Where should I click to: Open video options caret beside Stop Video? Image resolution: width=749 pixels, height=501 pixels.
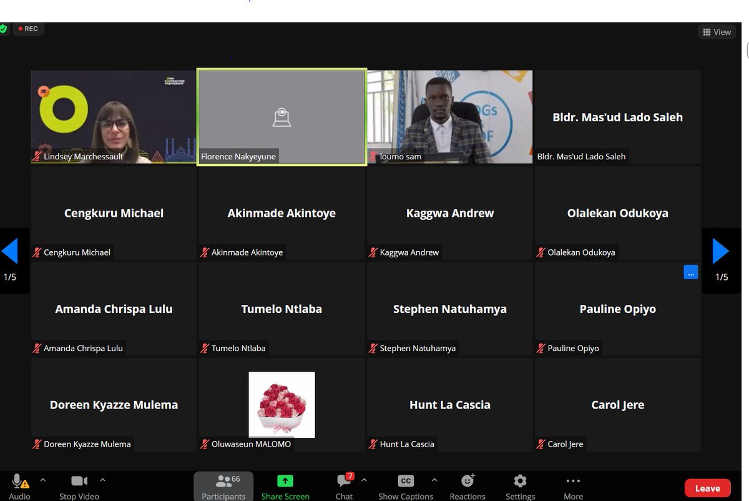click(x=102, y=480)
